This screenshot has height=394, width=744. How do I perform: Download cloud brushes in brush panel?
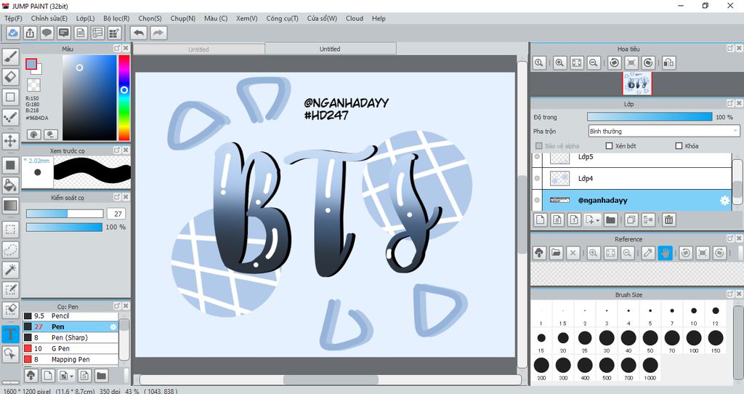[x=31, y=376]
